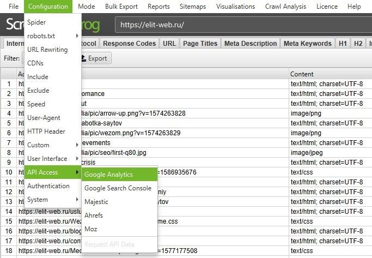
Task: Switch to the H1 tab
Action: pyautogui.click(x=343, y=44)
